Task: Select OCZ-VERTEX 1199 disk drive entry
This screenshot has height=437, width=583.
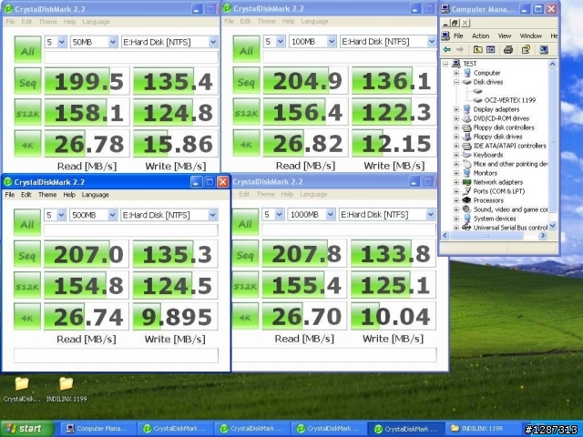Action: click(510, 100)
